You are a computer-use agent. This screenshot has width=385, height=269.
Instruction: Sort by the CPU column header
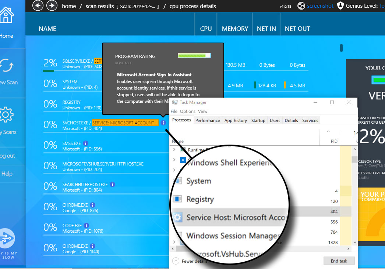pos(206,29)
